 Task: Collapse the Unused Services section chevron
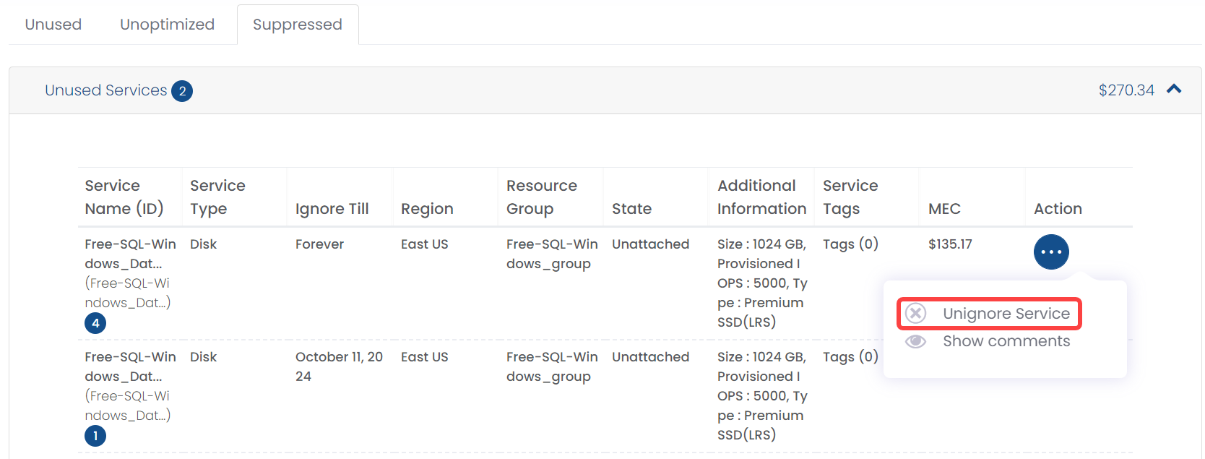[x=1174, y=90]
